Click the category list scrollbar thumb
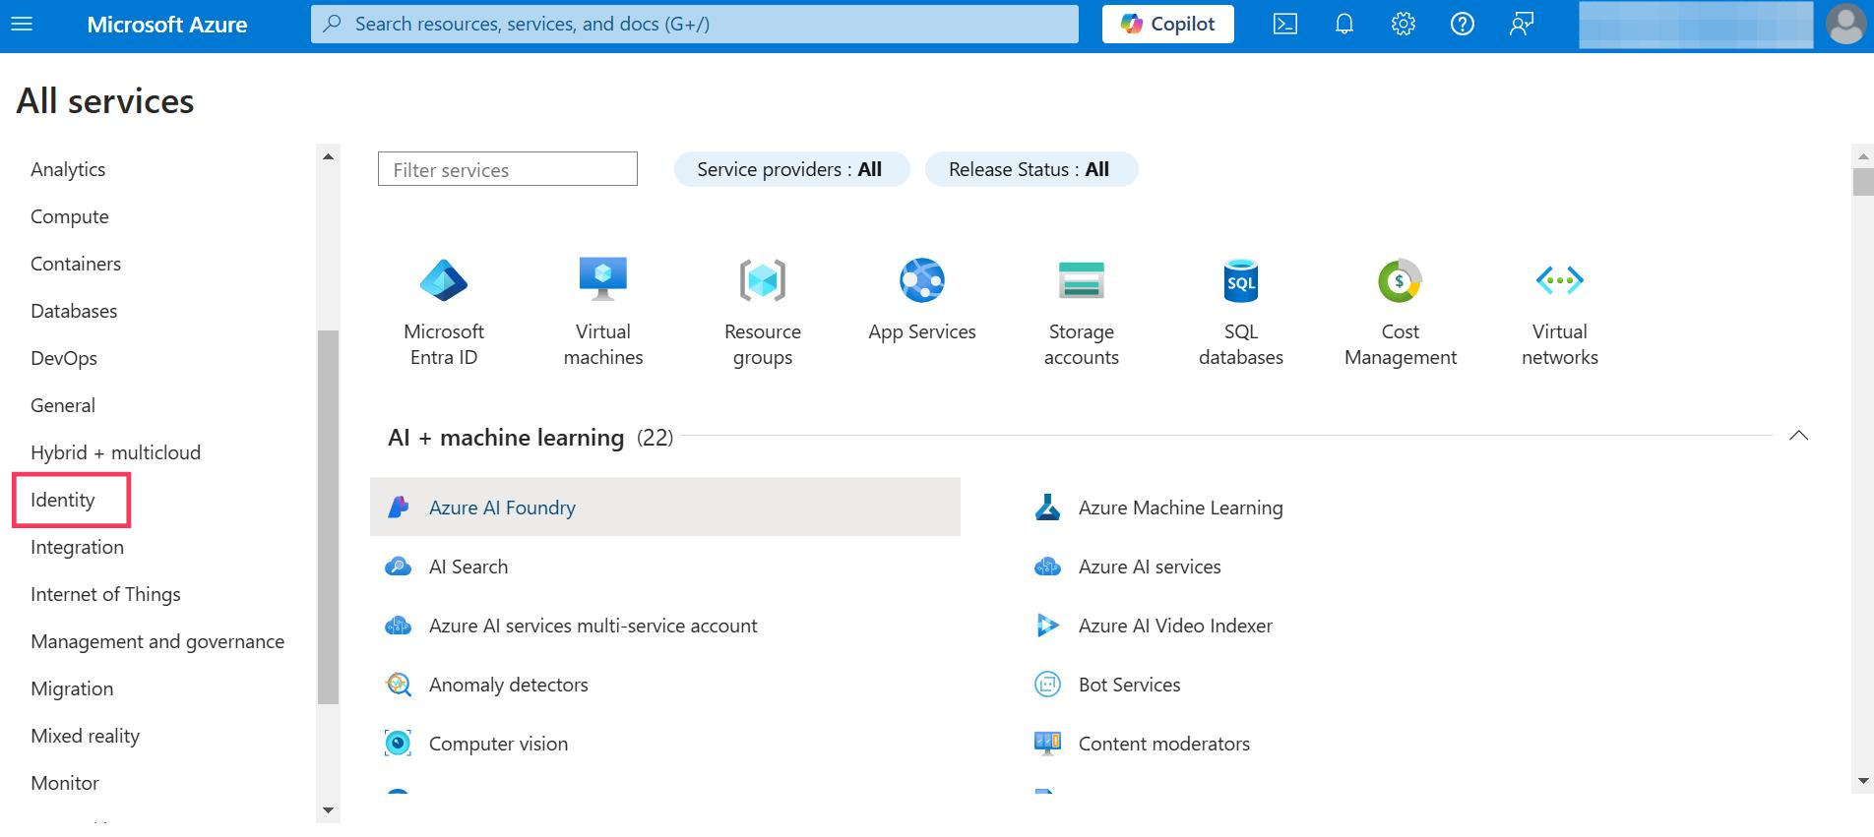This screenshot has height=837, width=1874. point(328,517)
